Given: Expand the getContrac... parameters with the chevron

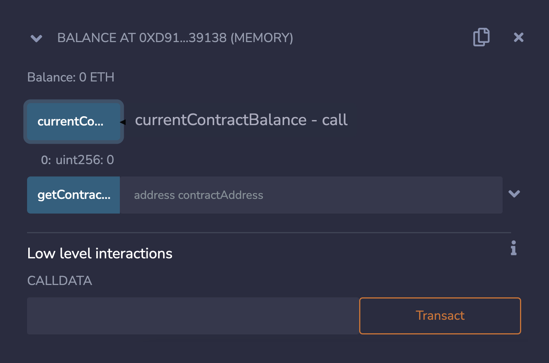Looking at the screenshot, I should pos(515,194).
